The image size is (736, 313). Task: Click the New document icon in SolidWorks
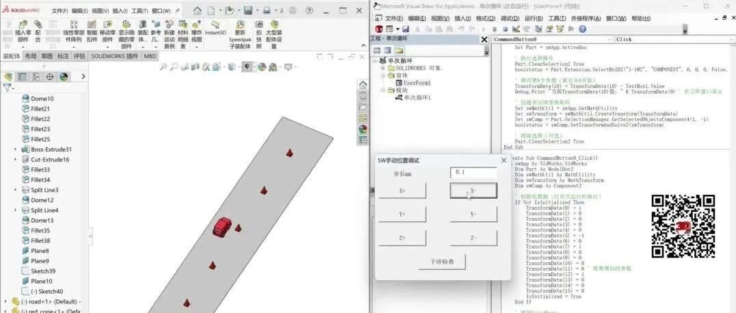(211, 10)
